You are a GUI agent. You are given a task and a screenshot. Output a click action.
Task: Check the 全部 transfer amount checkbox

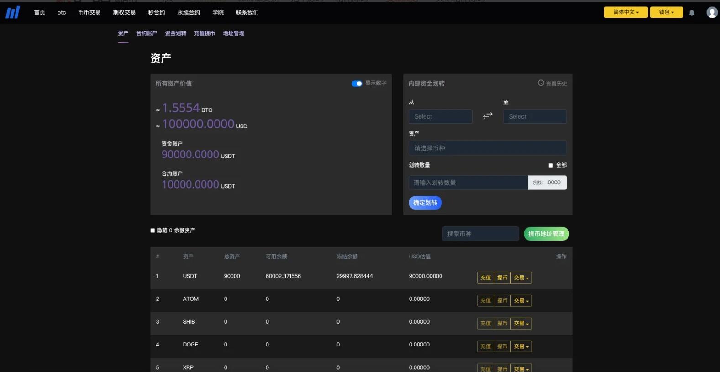coord(551,165)
